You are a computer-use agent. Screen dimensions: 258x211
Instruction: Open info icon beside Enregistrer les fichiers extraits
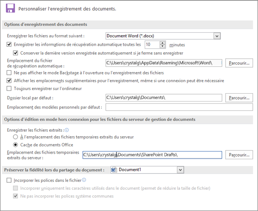67,130
